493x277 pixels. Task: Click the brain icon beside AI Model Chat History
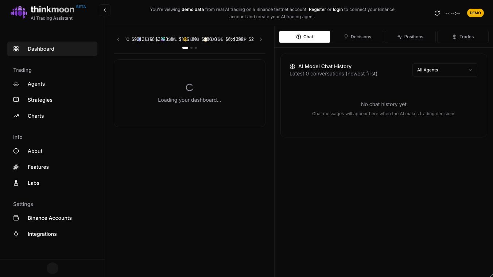(x=292, y=66)
